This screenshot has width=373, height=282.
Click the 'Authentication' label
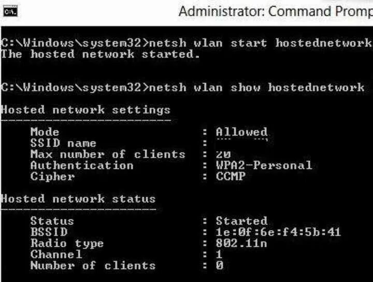[82, 165]
